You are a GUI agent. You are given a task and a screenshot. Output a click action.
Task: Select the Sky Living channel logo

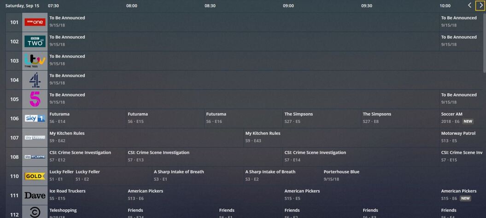pos(35,138)
